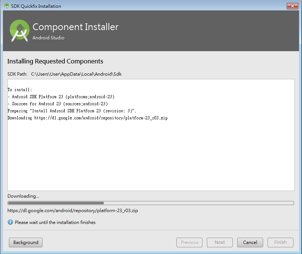Close the SDK Quickfix Installation window
The height and width of the screenshot is (254, 302).
(x=292, y=6)
